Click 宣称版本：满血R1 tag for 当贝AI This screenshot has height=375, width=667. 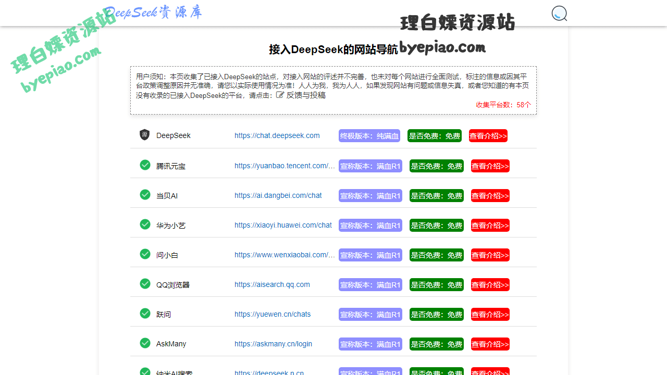click(370, 196)
